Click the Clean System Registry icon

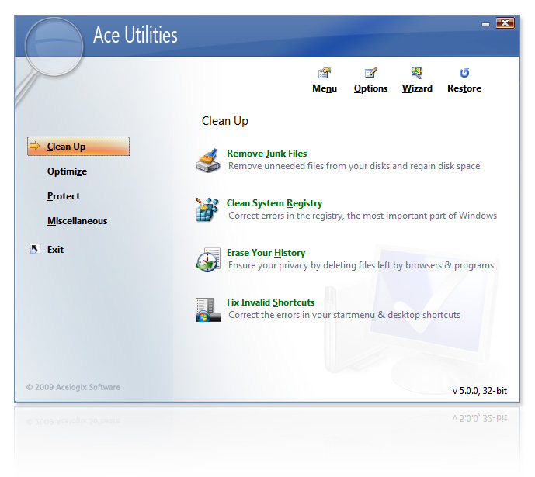point(208,210)
